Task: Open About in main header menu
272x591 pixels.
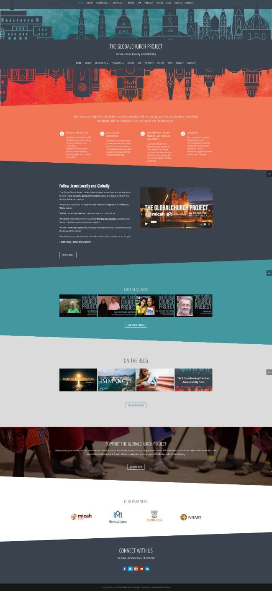Action: point(88,63)
